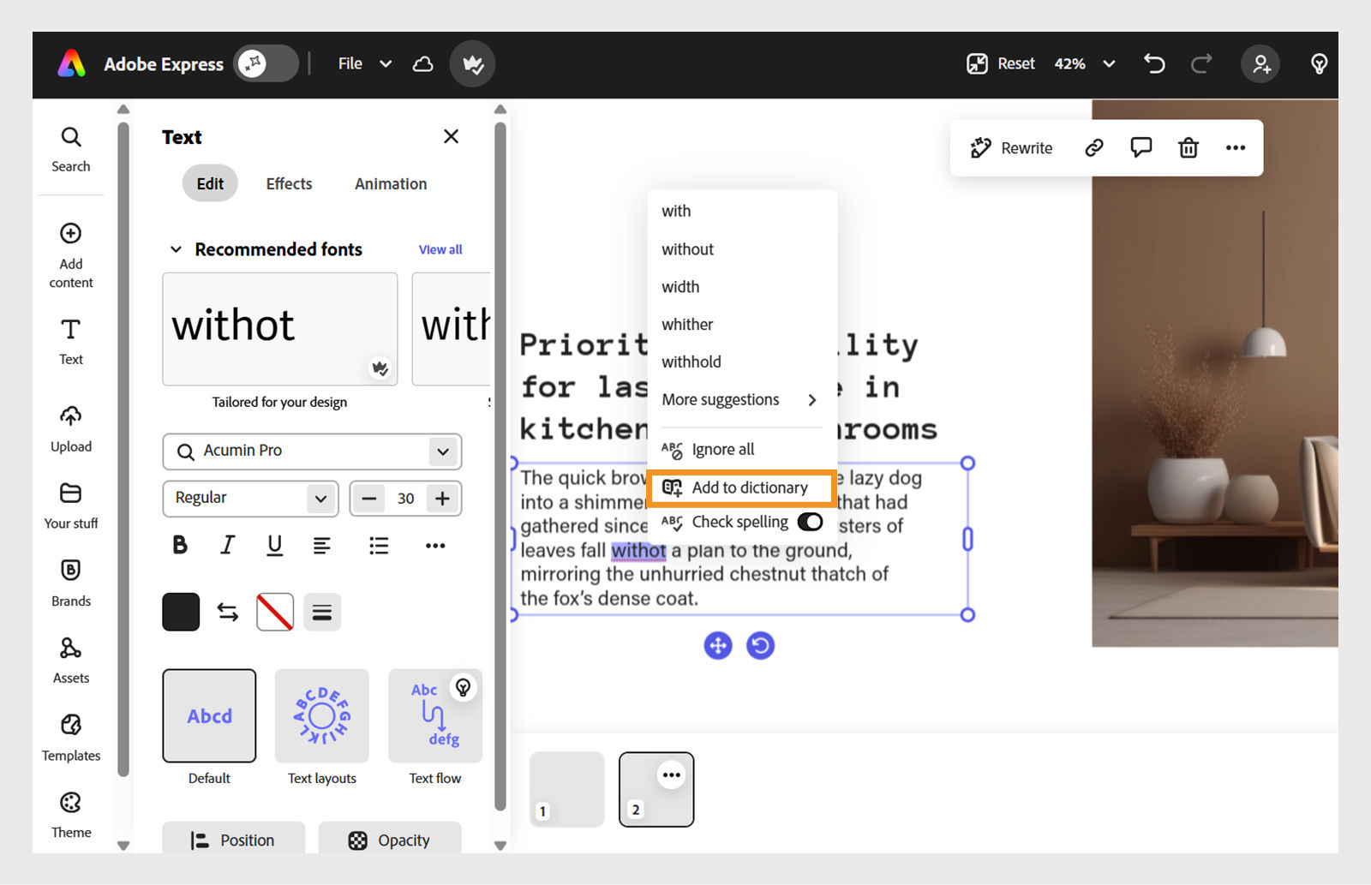Delete the selected text box via trash icon
Image resolution: width=1371 pixels, height=885 pixels.
click(x=1188, y=147)
